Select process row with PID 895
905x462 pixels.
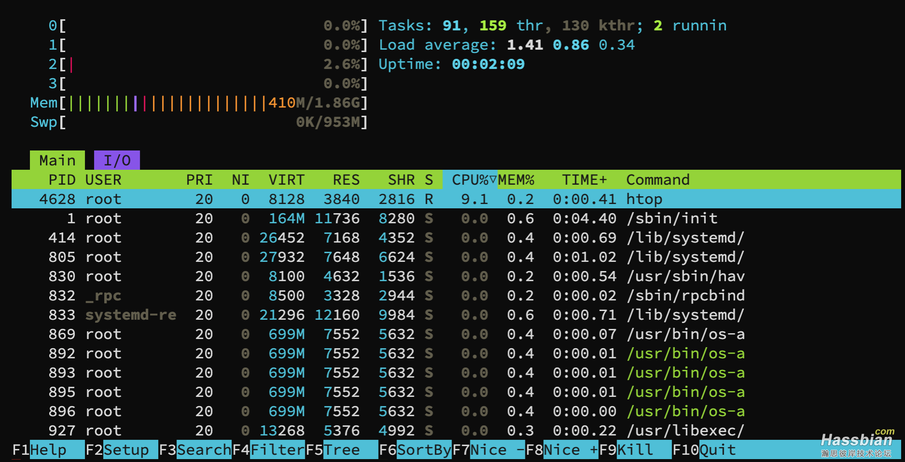[x=456, y=392]
